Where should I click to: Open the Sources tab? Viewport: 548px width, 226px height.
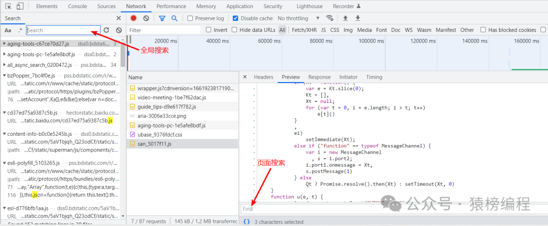pos(106,6)
